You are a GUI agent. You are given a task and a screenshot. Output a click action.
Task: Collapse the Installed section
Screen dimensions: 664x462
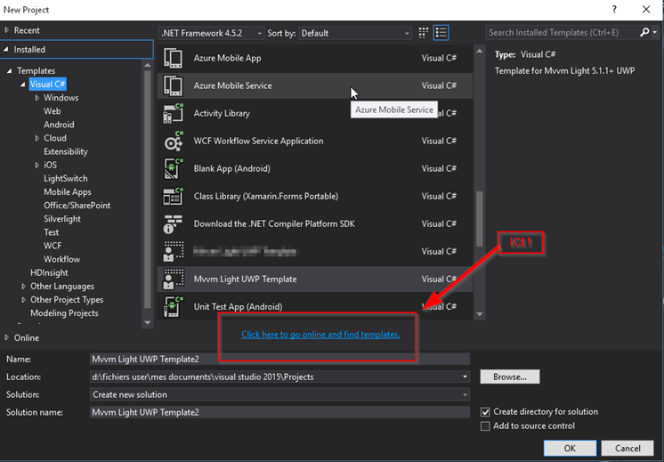(6, 49)
